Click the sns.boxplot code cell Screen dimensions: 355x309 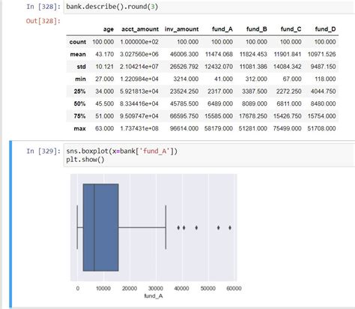tap(209, 155)
